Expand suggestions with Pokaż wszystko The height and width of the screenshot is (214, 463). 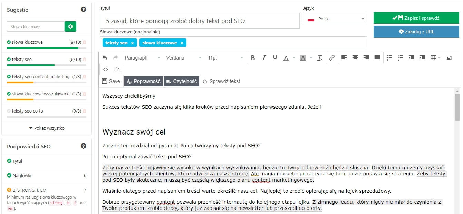coord(47,128)
